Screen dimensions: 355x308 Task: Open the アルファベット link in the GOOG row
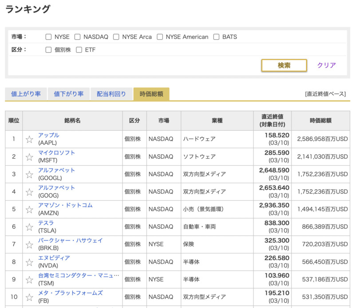click(56, 188)
